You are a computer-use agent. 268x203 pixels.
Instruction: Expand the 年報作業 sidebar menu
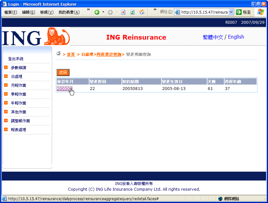(x=18, y=103)
